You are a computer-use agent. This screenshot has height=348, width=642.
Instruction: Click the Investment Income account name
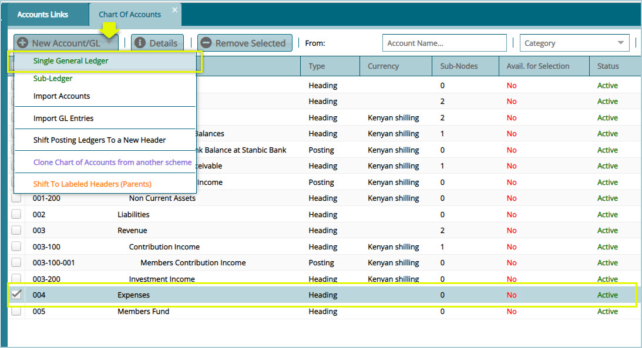click(x=162, y=279)
